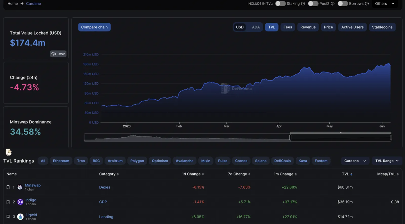Select the All chains filter

click(x=43, y=161)
